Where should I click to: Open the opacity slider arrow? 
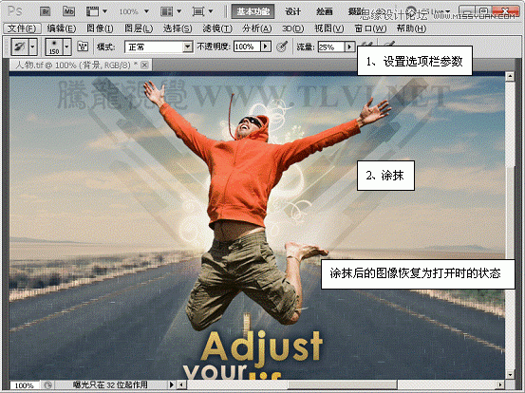[x=266, y=47]
